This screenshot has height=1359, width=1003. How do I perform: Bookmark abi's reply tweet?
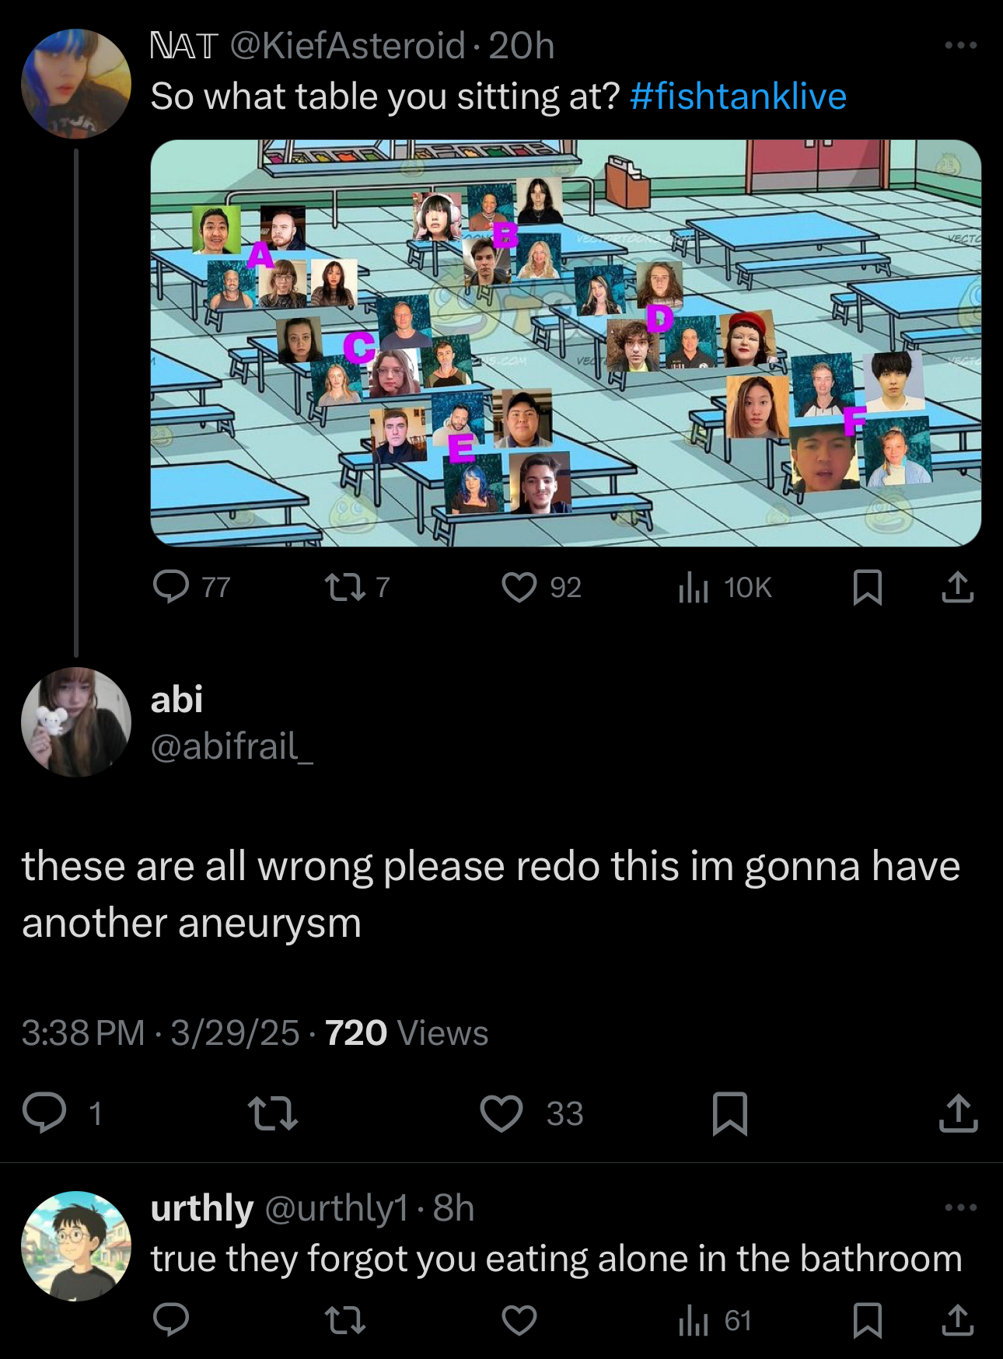(x=730, y=1113)
